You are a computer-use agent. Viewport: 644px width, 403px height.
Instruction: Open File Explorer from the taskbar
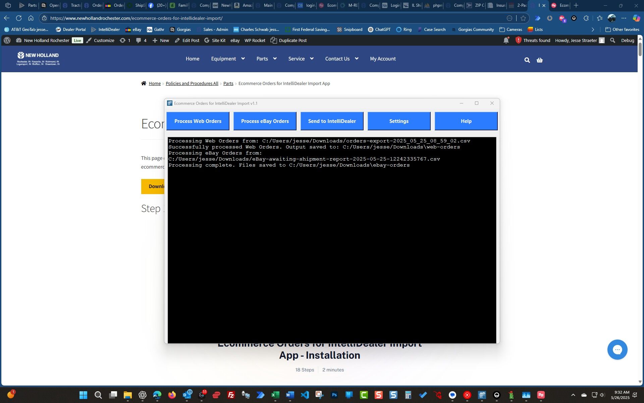[x=127, y=395]
